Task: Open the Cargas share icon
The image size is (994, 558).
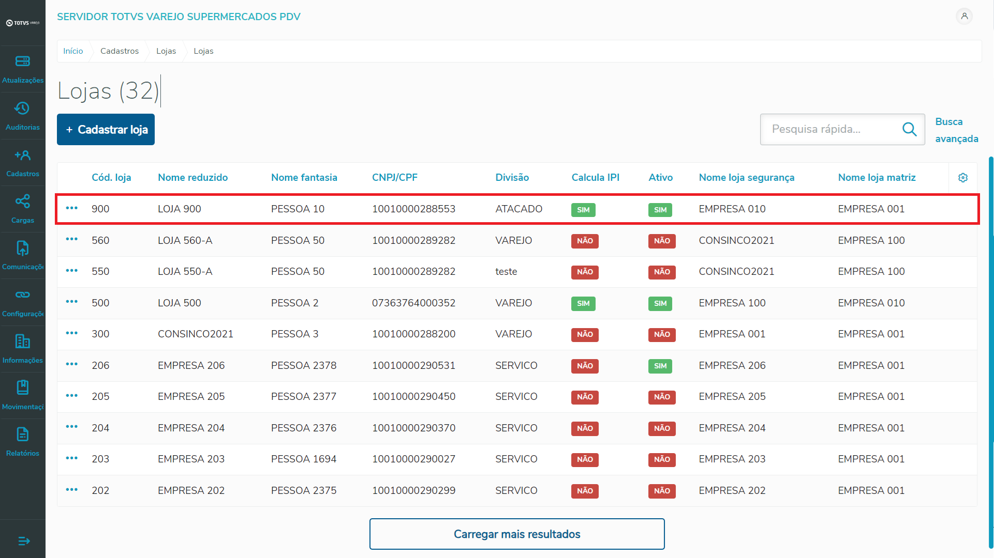Action: point(22,202)
